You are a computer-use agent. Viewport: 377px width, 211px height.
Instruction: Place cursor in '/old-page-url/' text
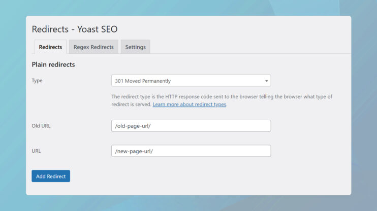coord(133,126)
